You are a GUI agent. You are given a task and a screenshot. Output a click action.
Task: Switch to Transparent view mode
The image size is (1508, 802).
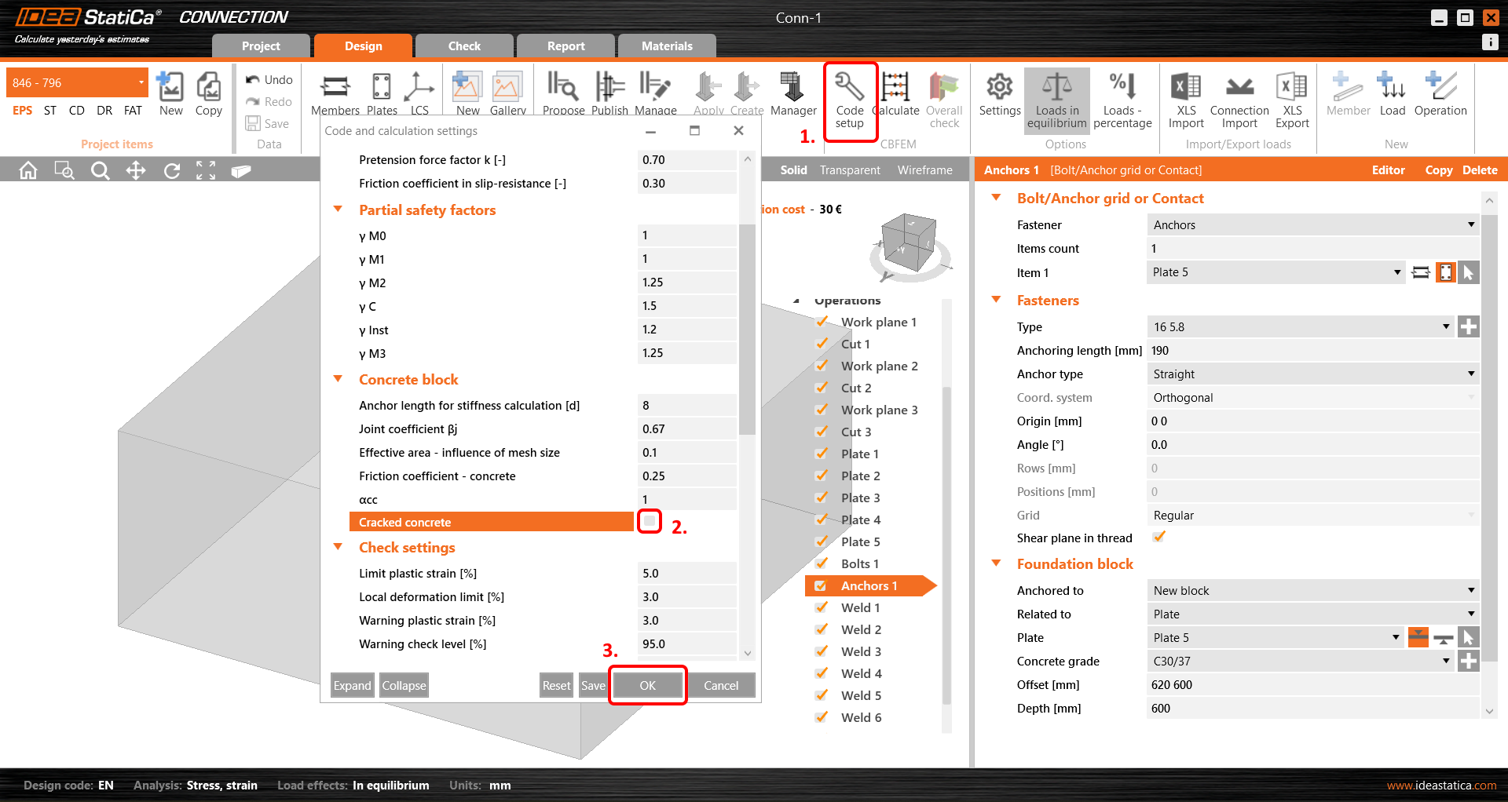coord(850,170)
